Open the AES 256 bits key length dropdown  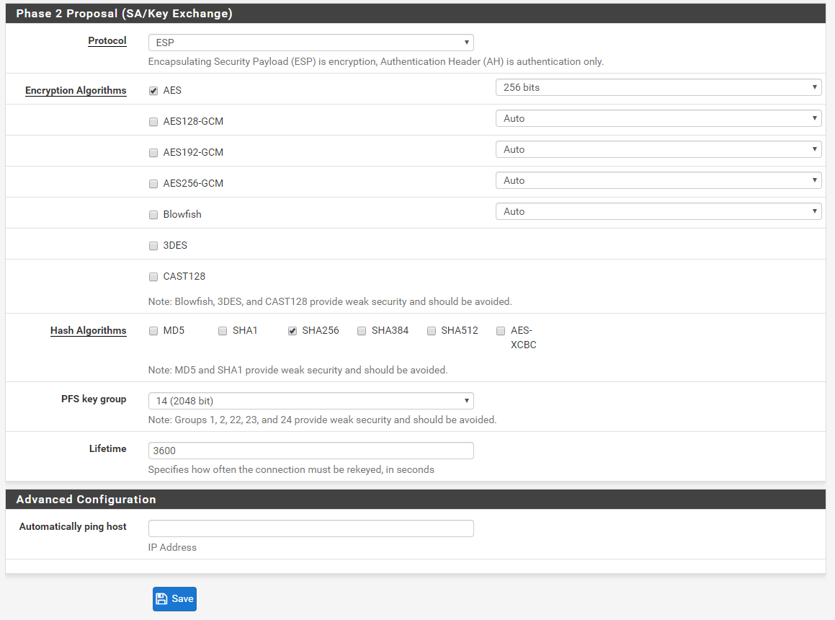pyautogui.click(x=658, y=87)
